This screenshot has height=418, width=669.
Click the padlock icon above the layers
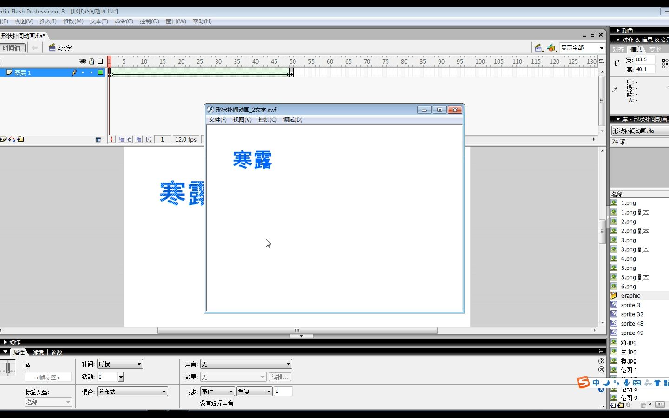point(92,61)
